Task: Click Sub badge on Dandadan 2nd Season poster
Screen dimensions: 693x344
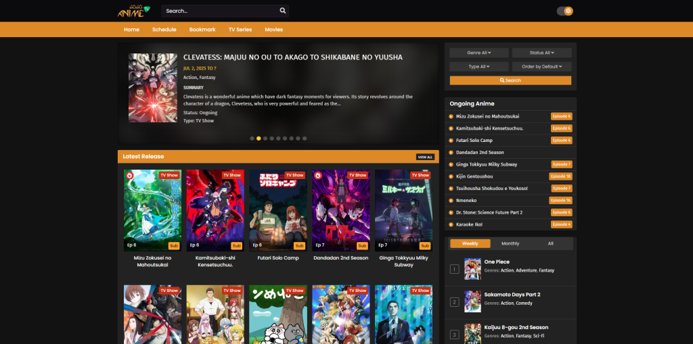Action: coord(363,246)
